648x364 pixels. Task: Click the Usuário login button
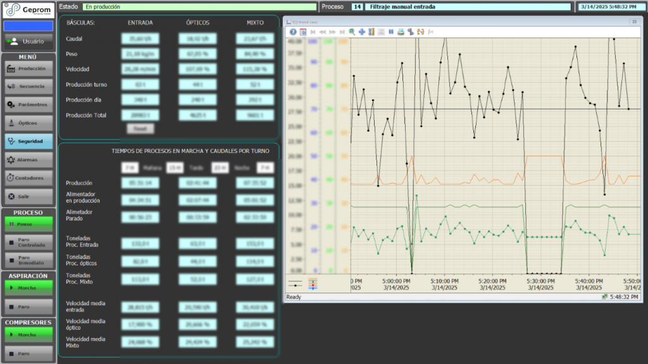(x=28, y=41)
